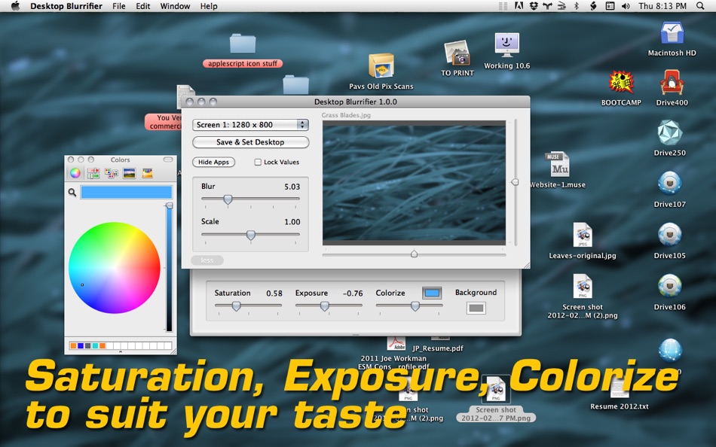Select the gray saved swatch
The width and height of the screenshot is (716, 447).
coord(87,345)
